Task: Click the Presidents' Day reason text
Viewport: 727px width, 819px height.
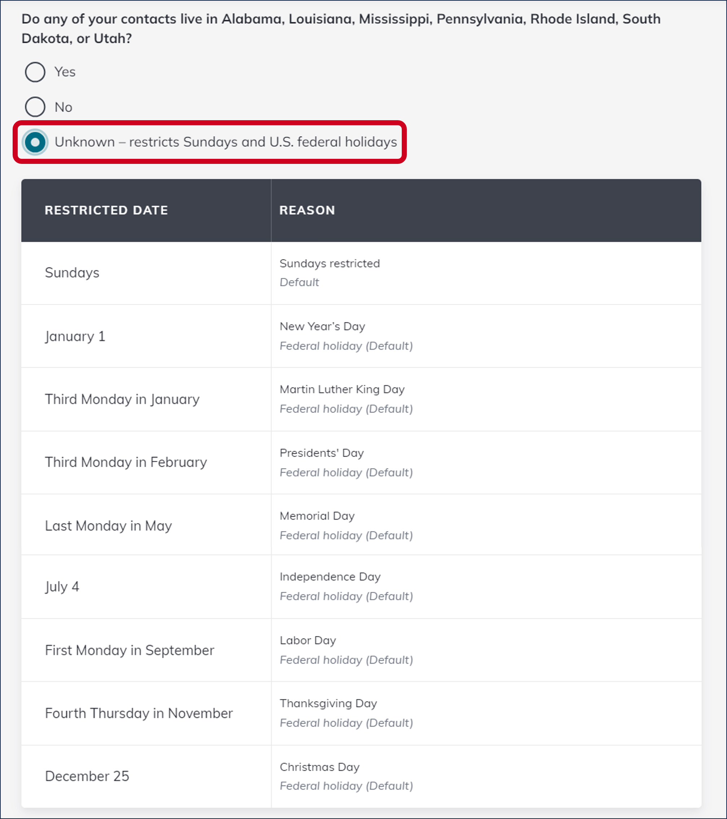Action: [321, 453]
